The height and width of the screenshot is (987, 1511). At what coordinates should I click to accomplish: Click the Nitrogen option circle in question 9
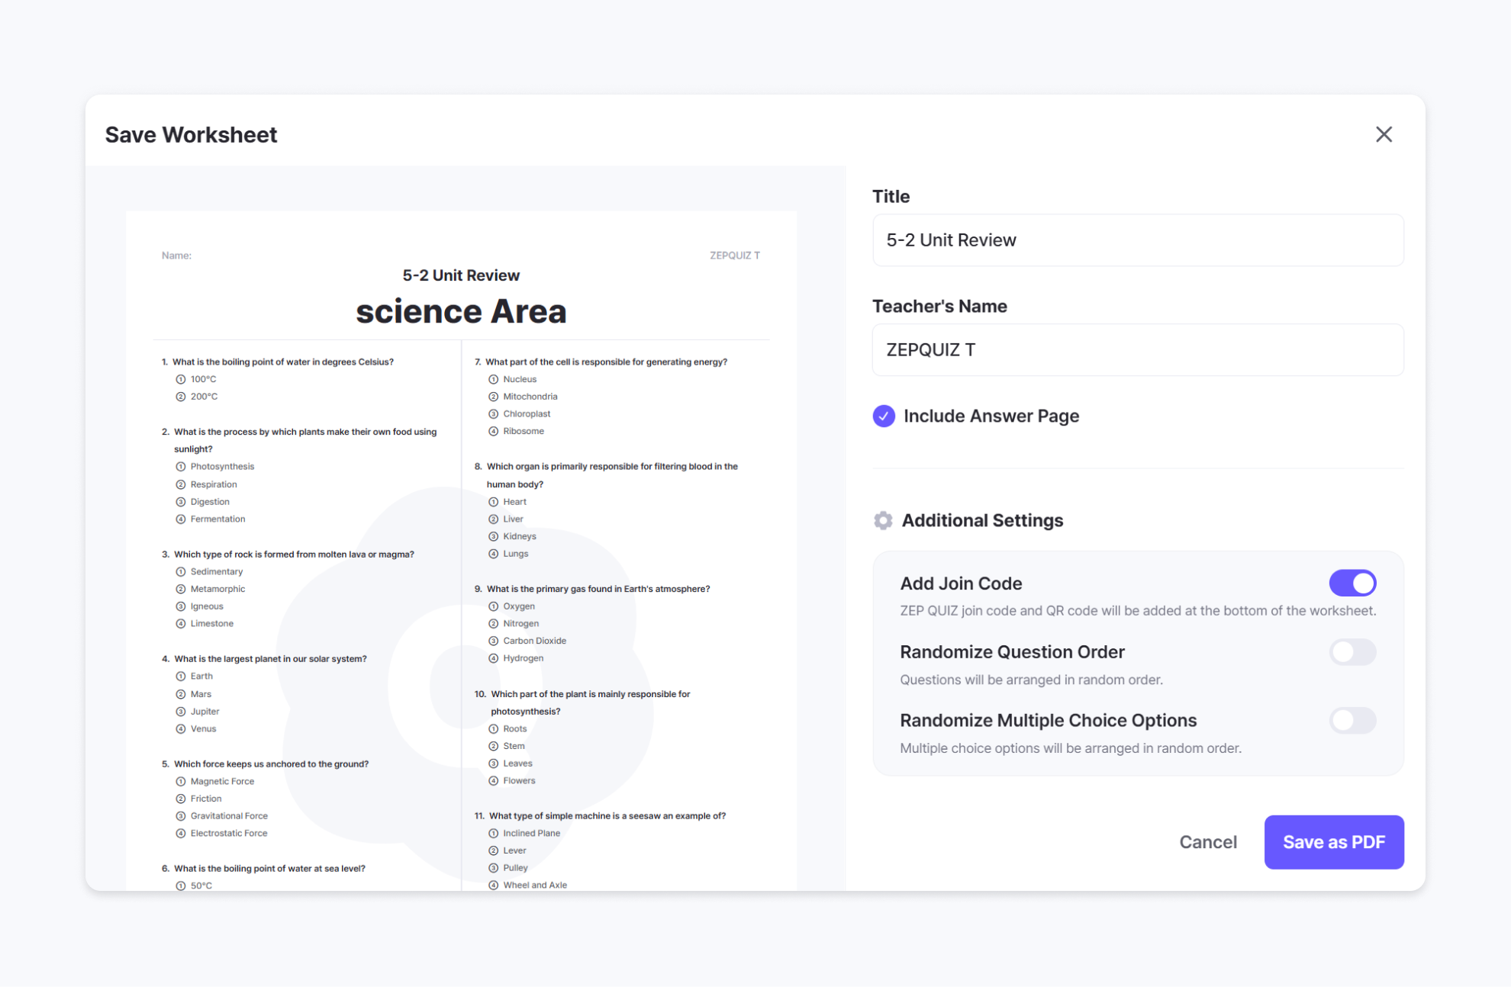[493, 624]
